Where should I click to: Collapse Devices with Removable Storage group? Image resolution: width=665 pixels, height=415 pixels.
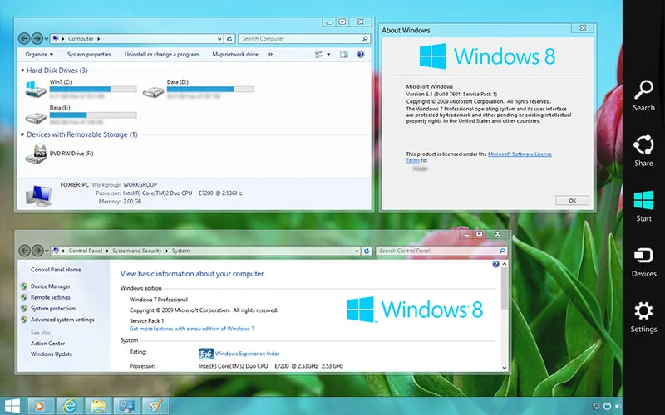(x=22, y=134)
